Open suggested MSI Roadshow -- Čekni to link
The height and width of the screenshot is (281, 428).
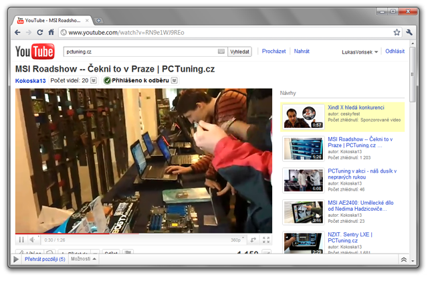[x=360, y=142]
